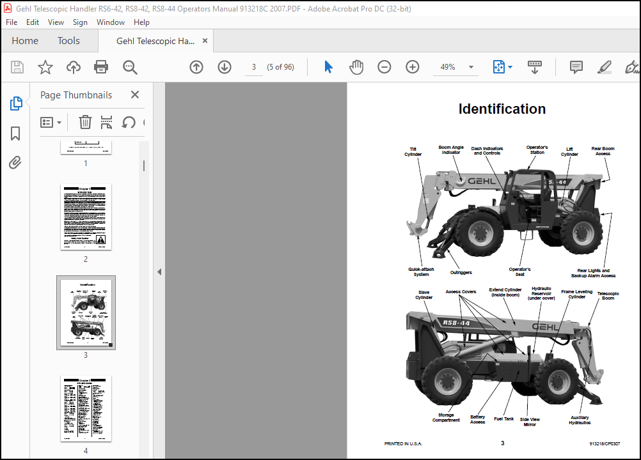Click the 'Telescopic Boom' label
This screenshot has width=641, height=460.
(x=608, y=296)
